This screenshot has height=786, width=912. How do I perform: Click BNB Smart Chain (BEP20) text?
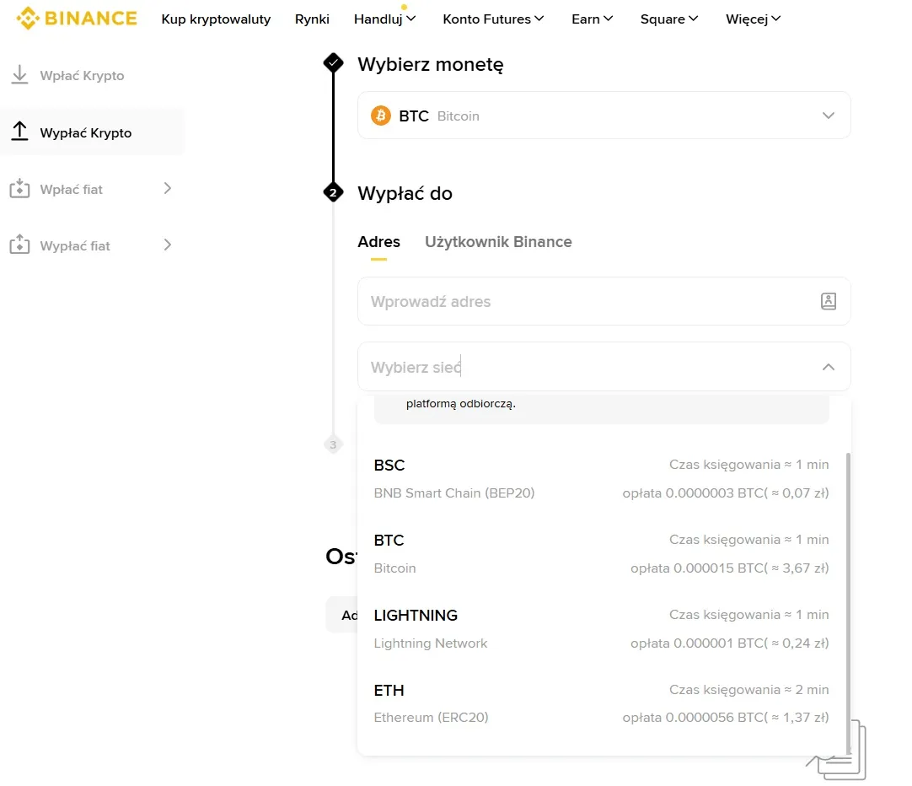point(454,493)
